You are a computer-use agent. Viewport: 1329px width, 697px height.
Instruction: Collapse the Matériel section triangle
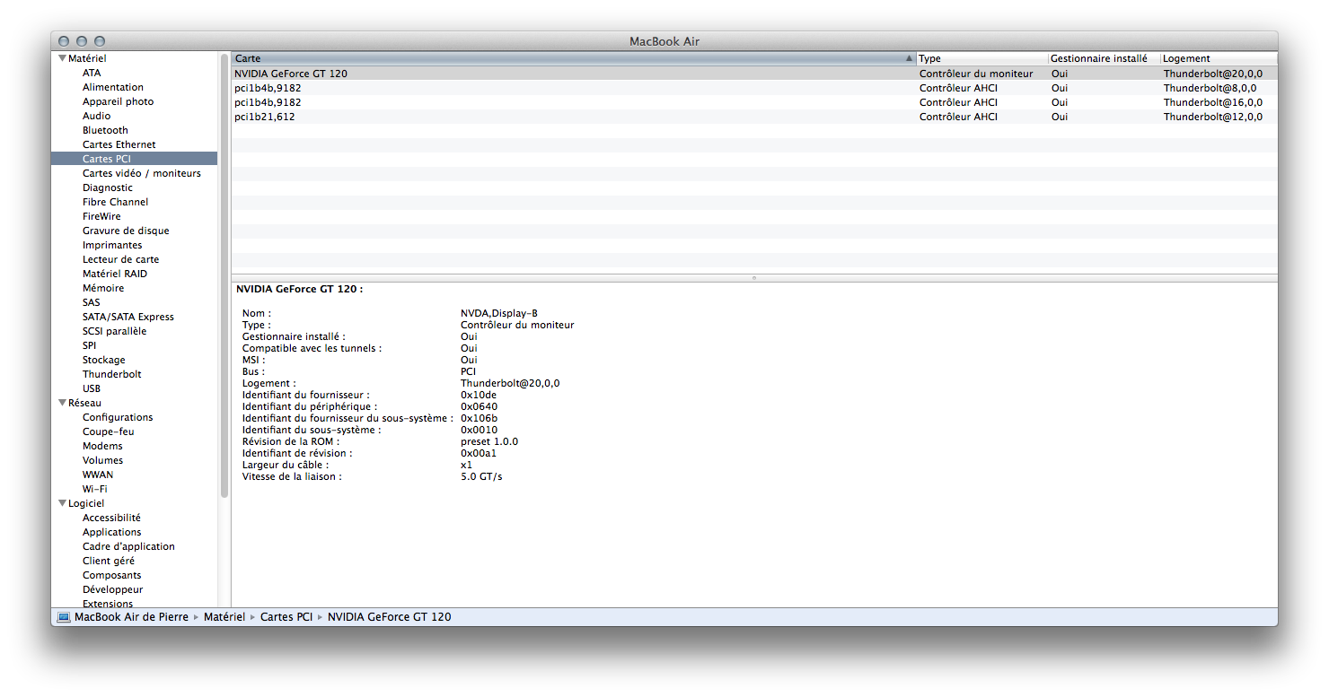pyautogui.click(x=62, y=58)
